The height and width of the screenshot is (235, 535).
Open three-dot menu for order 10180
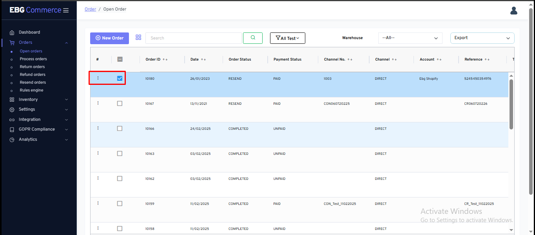click(98, 78)
